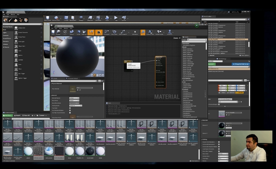
Task: Click the Element 0 material thumbnail
Action: point(221,125)
